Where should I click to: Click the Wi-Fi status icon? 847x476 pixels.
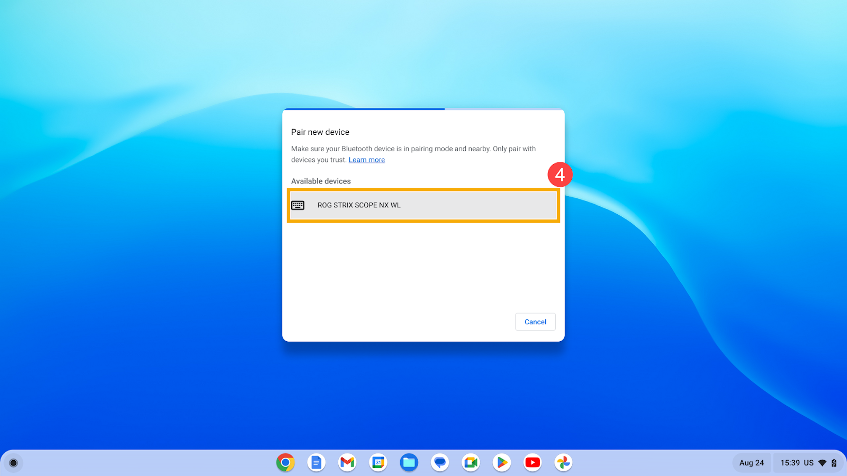(x=822, y=463)
